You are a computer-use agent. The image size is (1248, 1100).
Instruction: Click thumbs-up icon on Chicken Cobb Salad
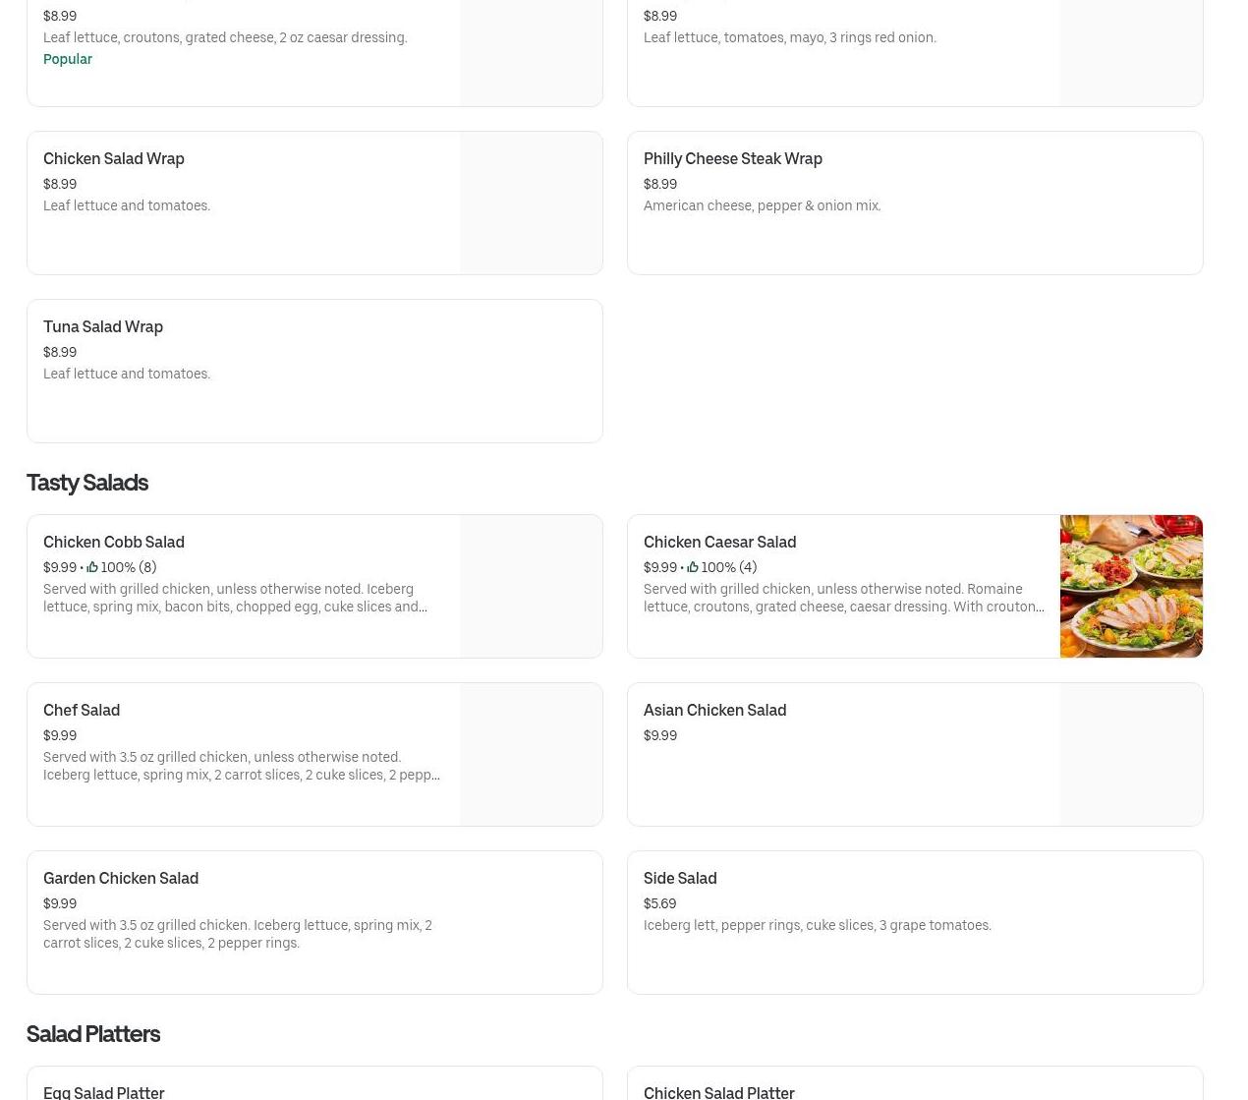(x=92, y=567)
